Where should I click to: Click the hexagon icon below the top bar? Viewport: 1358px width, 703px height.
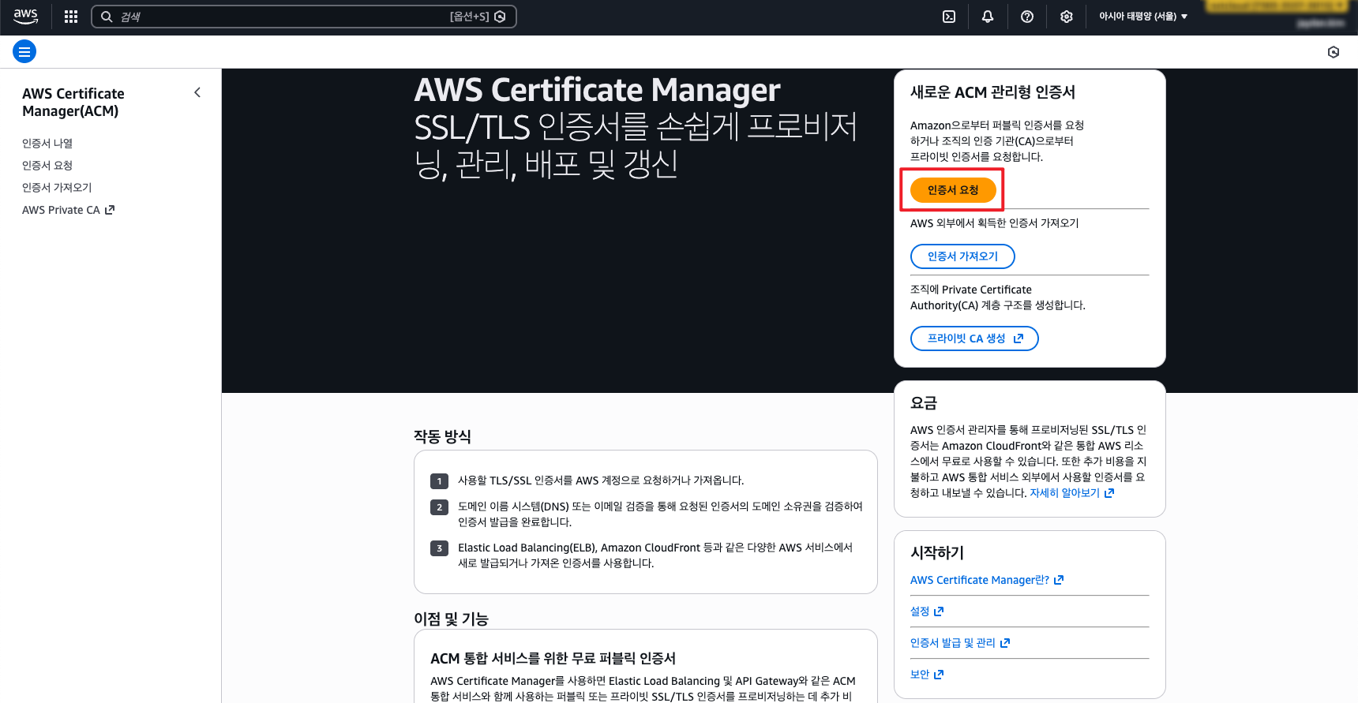point(1334,52)
